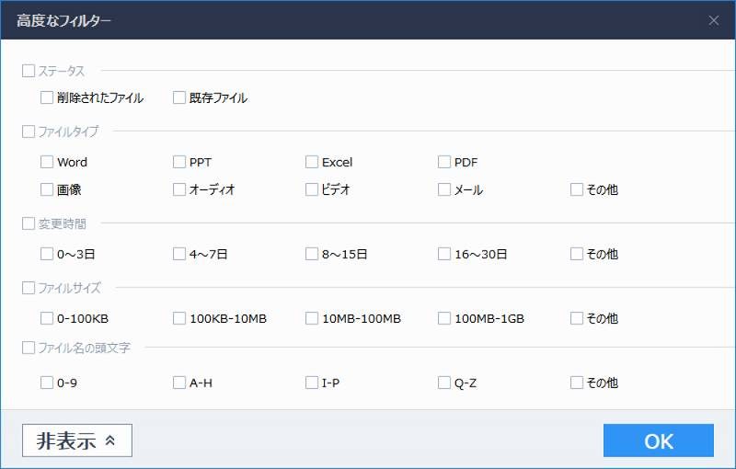Toggle the 変更時間 group checkbox
Image resolution: width=736 pixels, height=469 pixels.
click(29, 223)
